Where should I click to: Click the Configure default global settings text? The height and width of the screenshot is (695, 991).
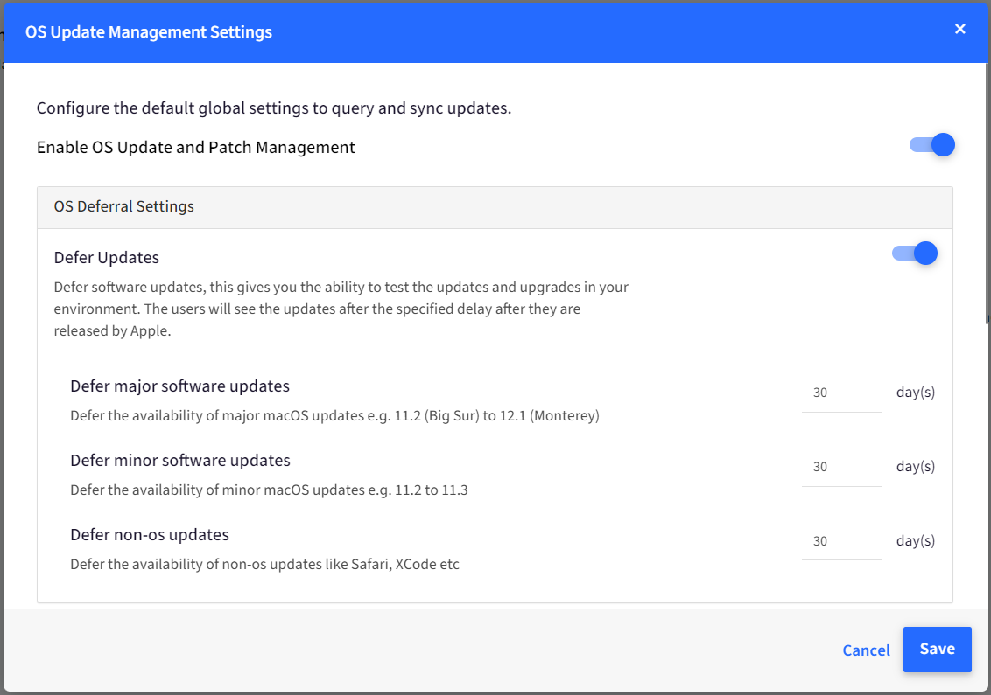click(x=274, y=108)
